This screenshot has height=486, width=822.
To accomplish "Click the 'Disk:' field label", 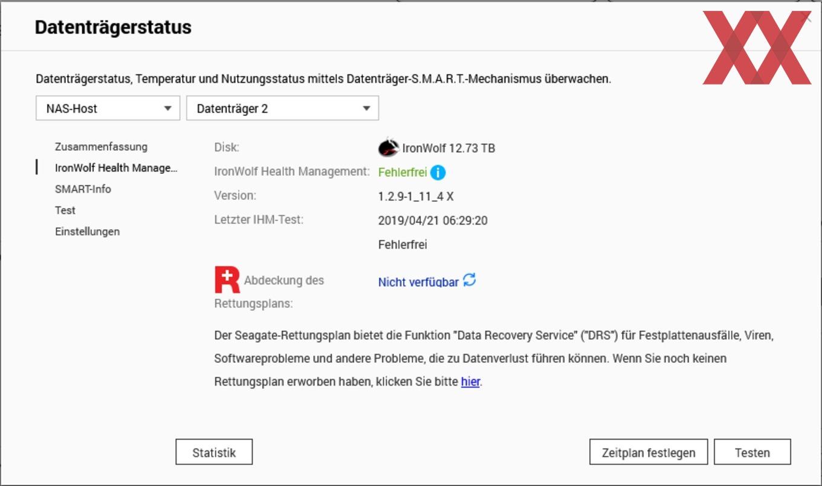I will click(227, 147).
